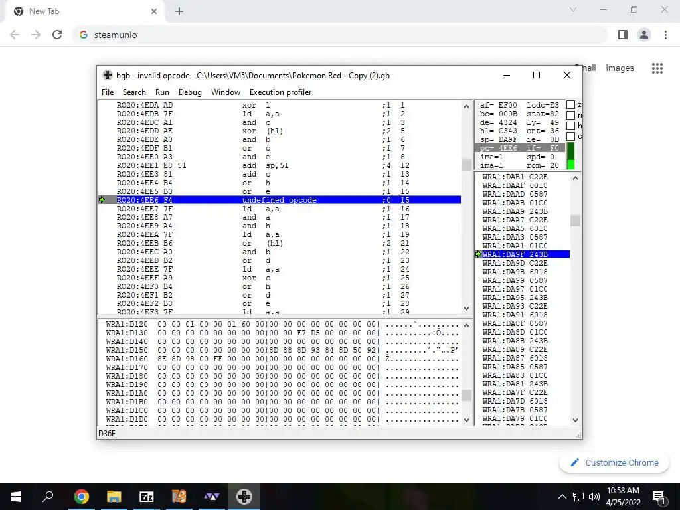Screen dimensions: 680x510
Task: Click the af= EF00 register value
Action: click(498, 105)
